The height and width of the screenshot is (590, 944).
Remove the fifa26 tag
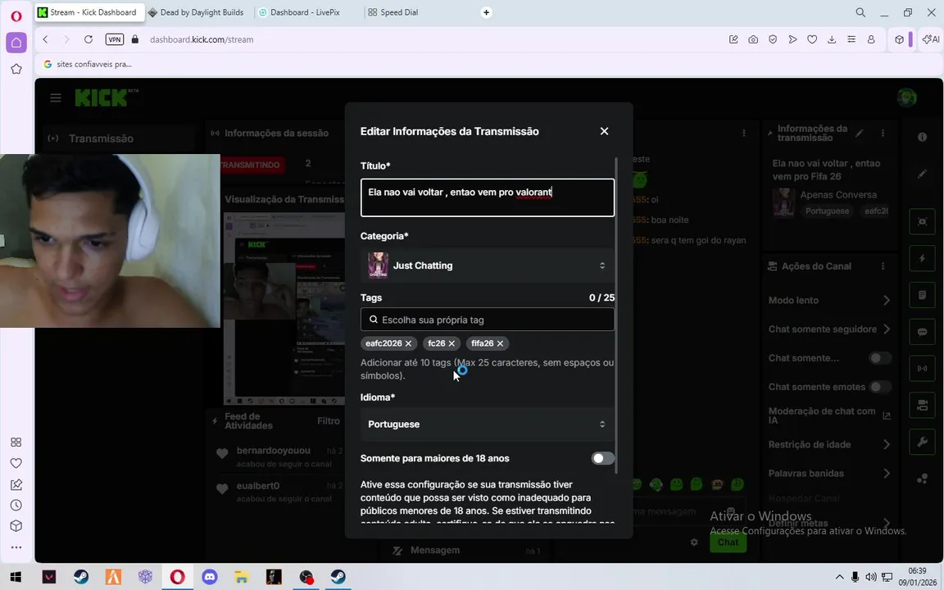500,343
